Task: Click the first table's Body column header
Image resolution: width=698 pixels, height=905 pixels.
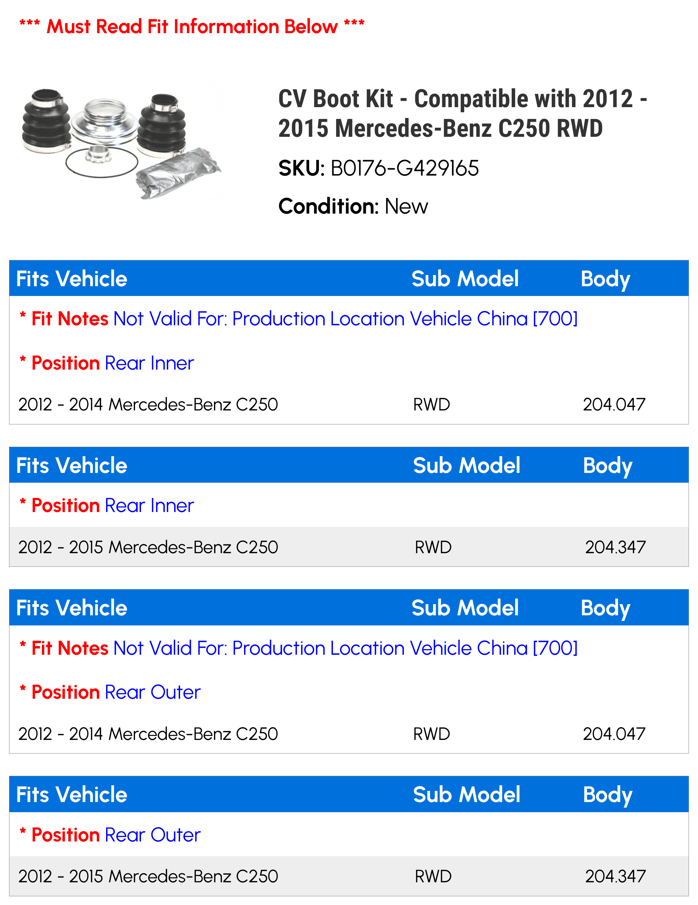Action: [x=605, y=279]
